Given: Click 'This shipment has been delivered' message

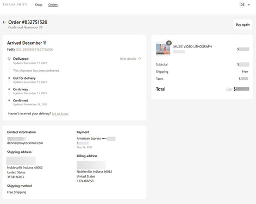Looking at the screenshot, I should tap(36, 70).
